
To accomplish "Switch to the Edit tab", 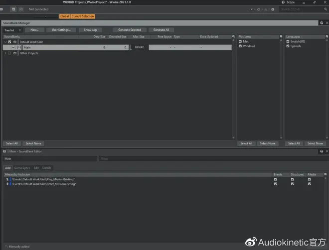I will [x=36, y=168].
